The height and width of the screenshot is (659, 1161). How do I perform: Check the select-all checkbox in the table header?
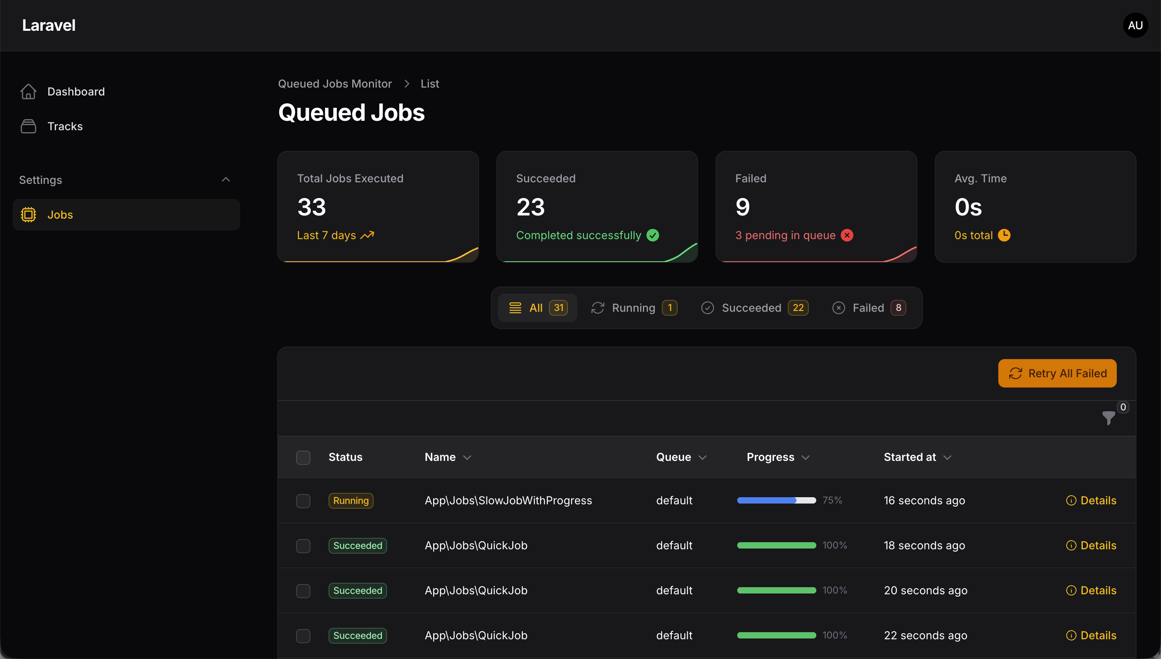(x=303, y=457)
